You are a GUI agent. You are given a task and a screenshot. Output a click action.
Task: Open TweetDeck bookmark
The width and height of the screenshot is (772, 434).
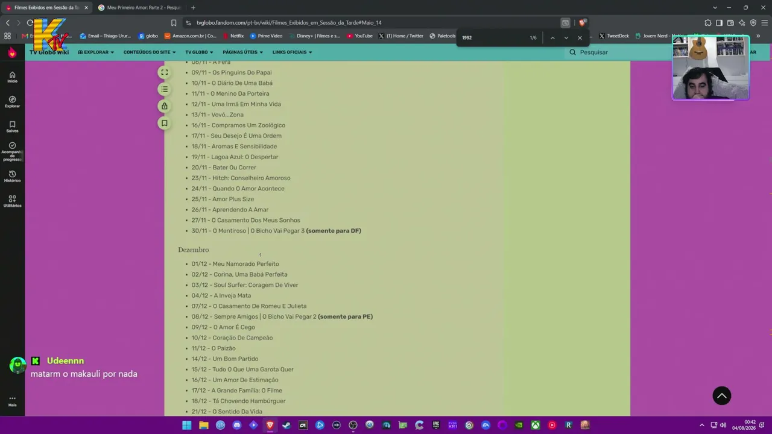613,36
